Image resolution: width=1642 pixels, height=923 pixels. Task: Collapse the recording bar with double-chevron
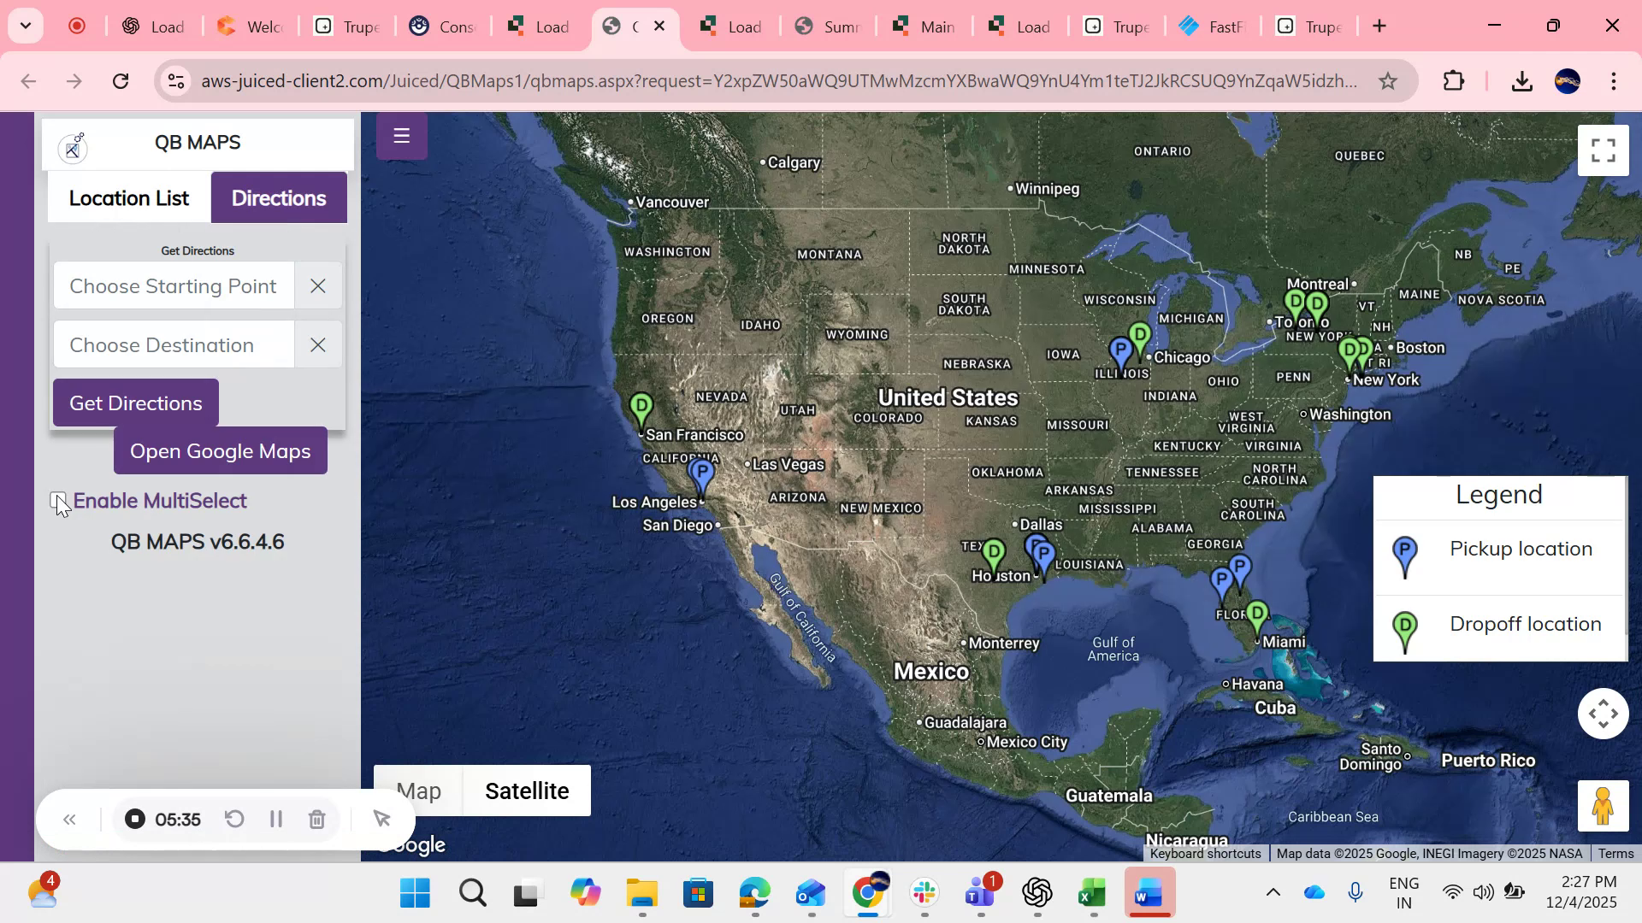click(69, 819)
